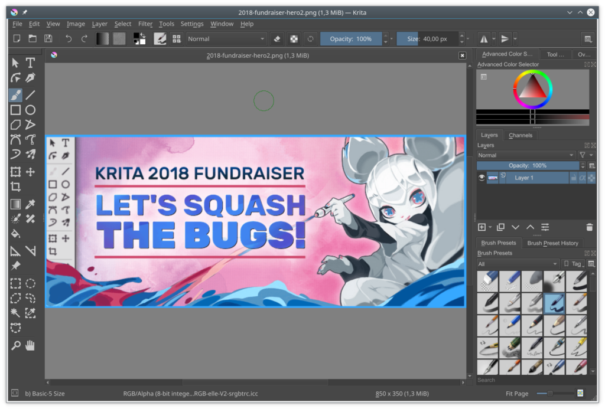Viewport: 605px width, 409px height.
Task: Select the Rectangular Selection tool
Action: [15, 284]
